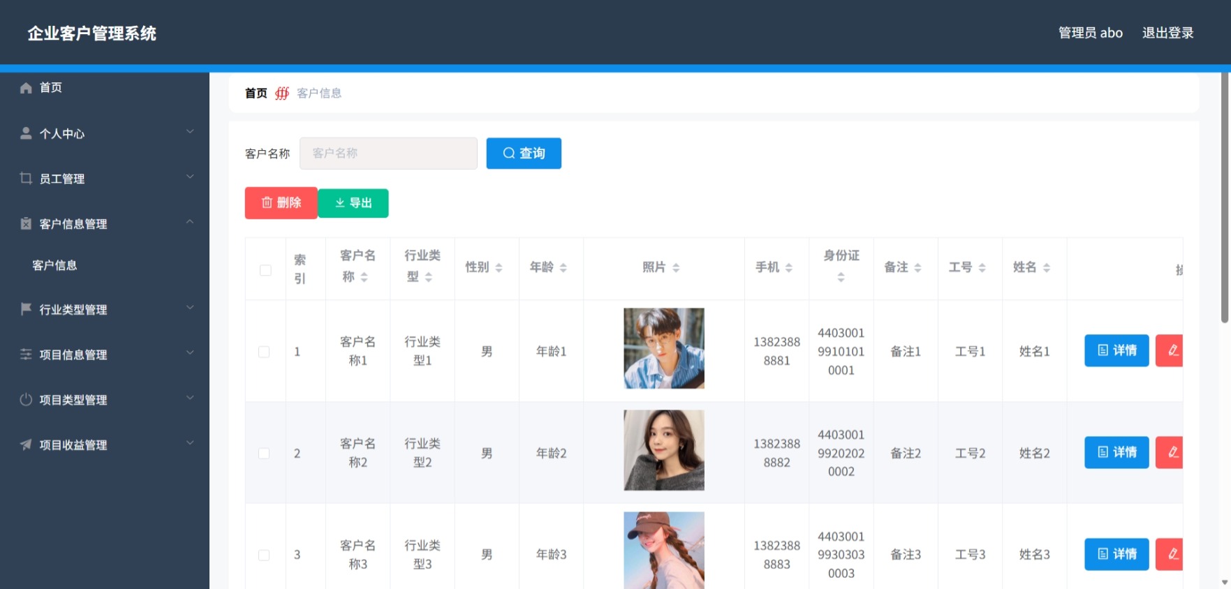1231x589 pixels.
Task: Sort table by 备注 column arrows
Action: pos(917,267)
